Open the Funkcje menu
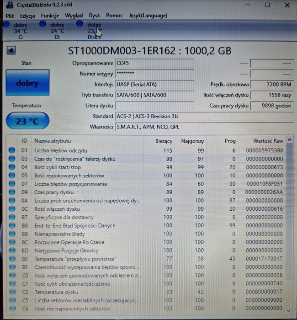 pos(50,16)
